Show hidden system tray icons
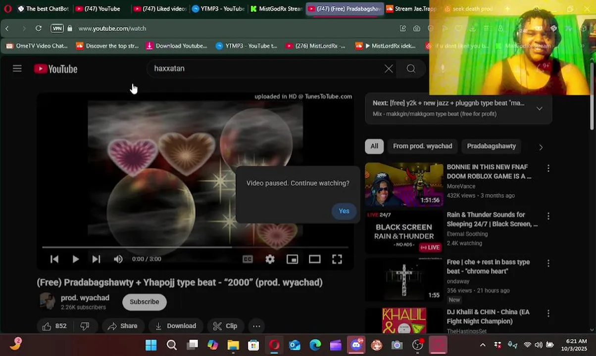This screenshot has width=596, height=356. pos(483,345)
